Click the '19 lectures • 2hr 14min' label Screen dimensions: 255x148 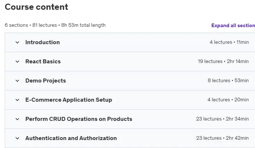pos(223,61)
